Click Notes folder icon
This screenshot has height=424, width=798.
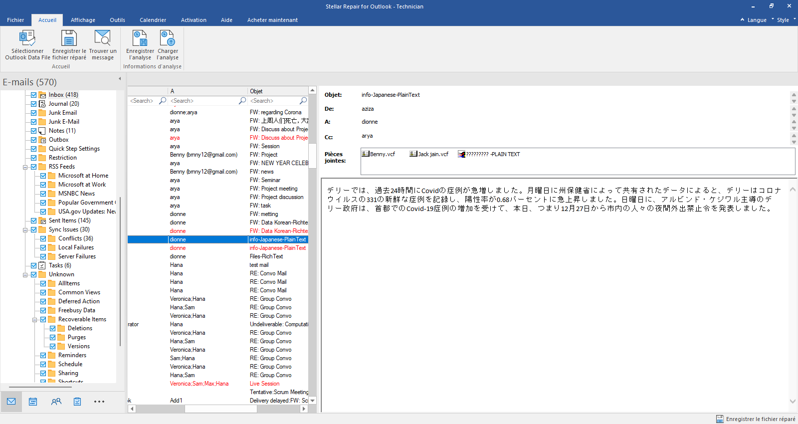(42, 131)
